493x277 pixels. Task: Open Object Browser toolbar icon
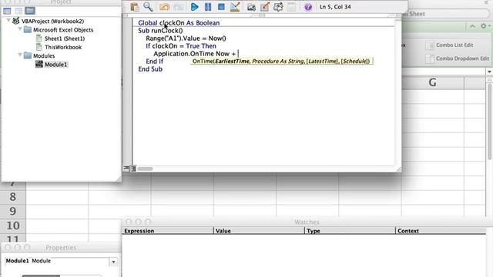point(278,7)
